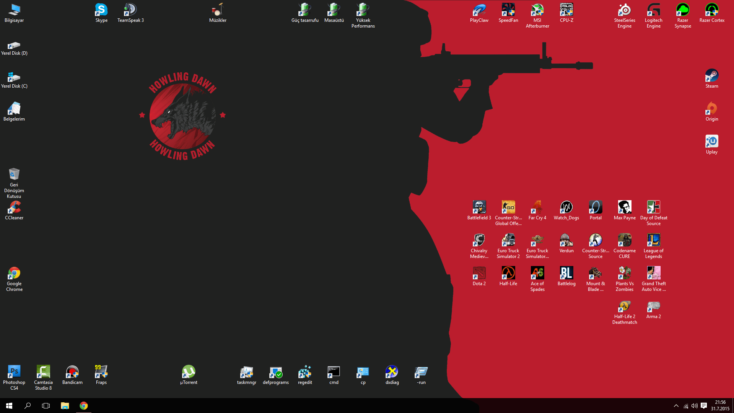Launch CPU-Z
734x413 pixels.
pos(566,9)
